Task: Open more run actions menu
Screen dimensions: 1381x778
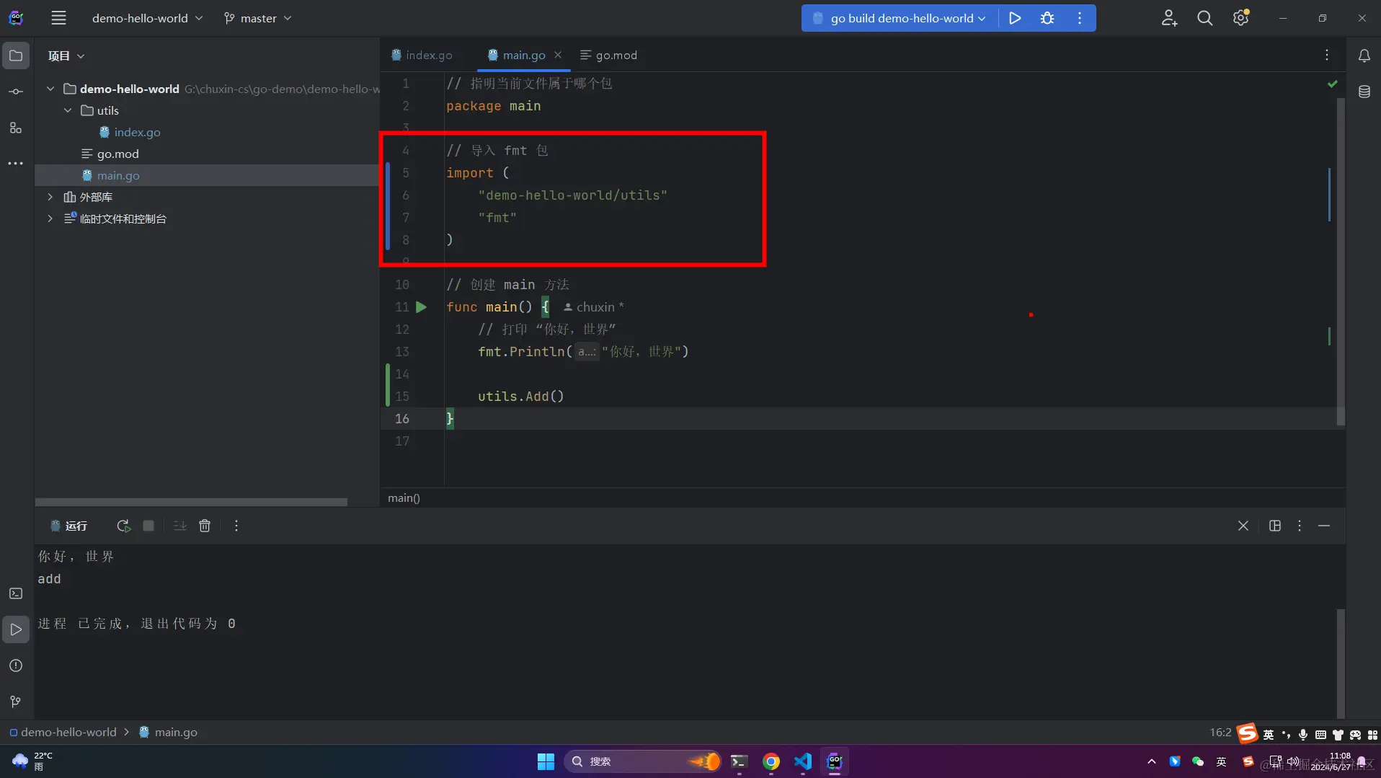Action: 1079,18
